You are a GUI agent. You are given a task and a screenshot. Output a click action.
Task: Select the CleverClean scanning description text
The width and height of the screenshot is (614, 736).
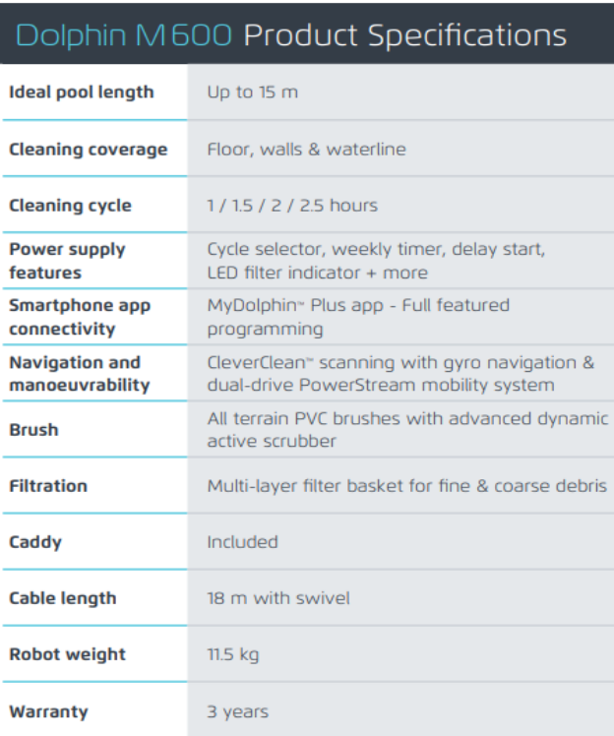coord(400,374)
